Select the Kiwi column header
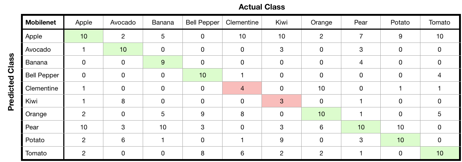The width and height of the screenshot is (462, 162). [x=281, y=22]
